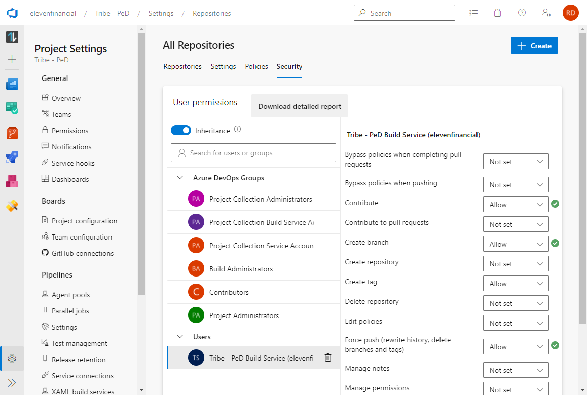Click the Project settings gear icon
Viewport: 587px width, 395px height.
(12, 359)
